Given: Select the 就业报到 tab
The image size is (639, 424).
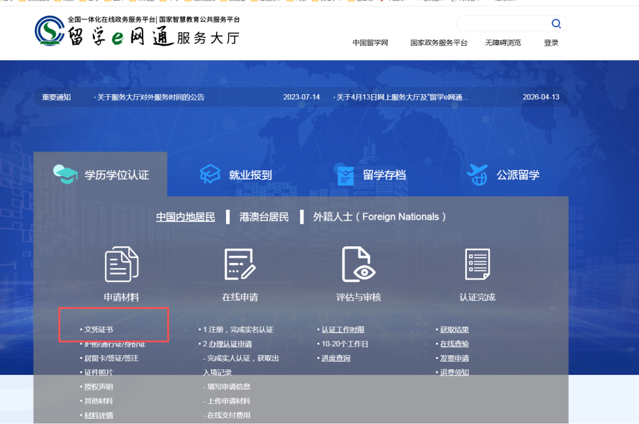Looking at the screenshot, I should point(235,175).
